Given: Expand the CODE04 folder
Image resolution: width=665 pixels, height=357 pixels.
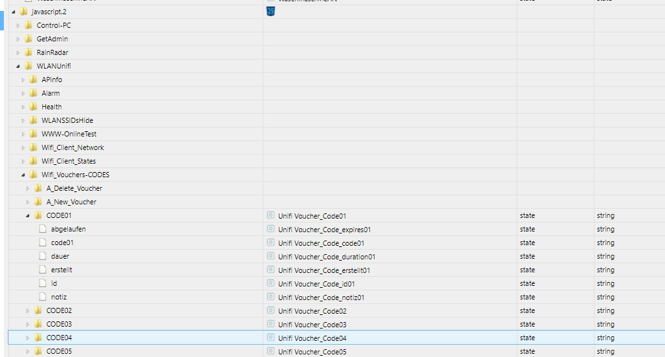Looking at the screenshot, I should pos(28,338).
